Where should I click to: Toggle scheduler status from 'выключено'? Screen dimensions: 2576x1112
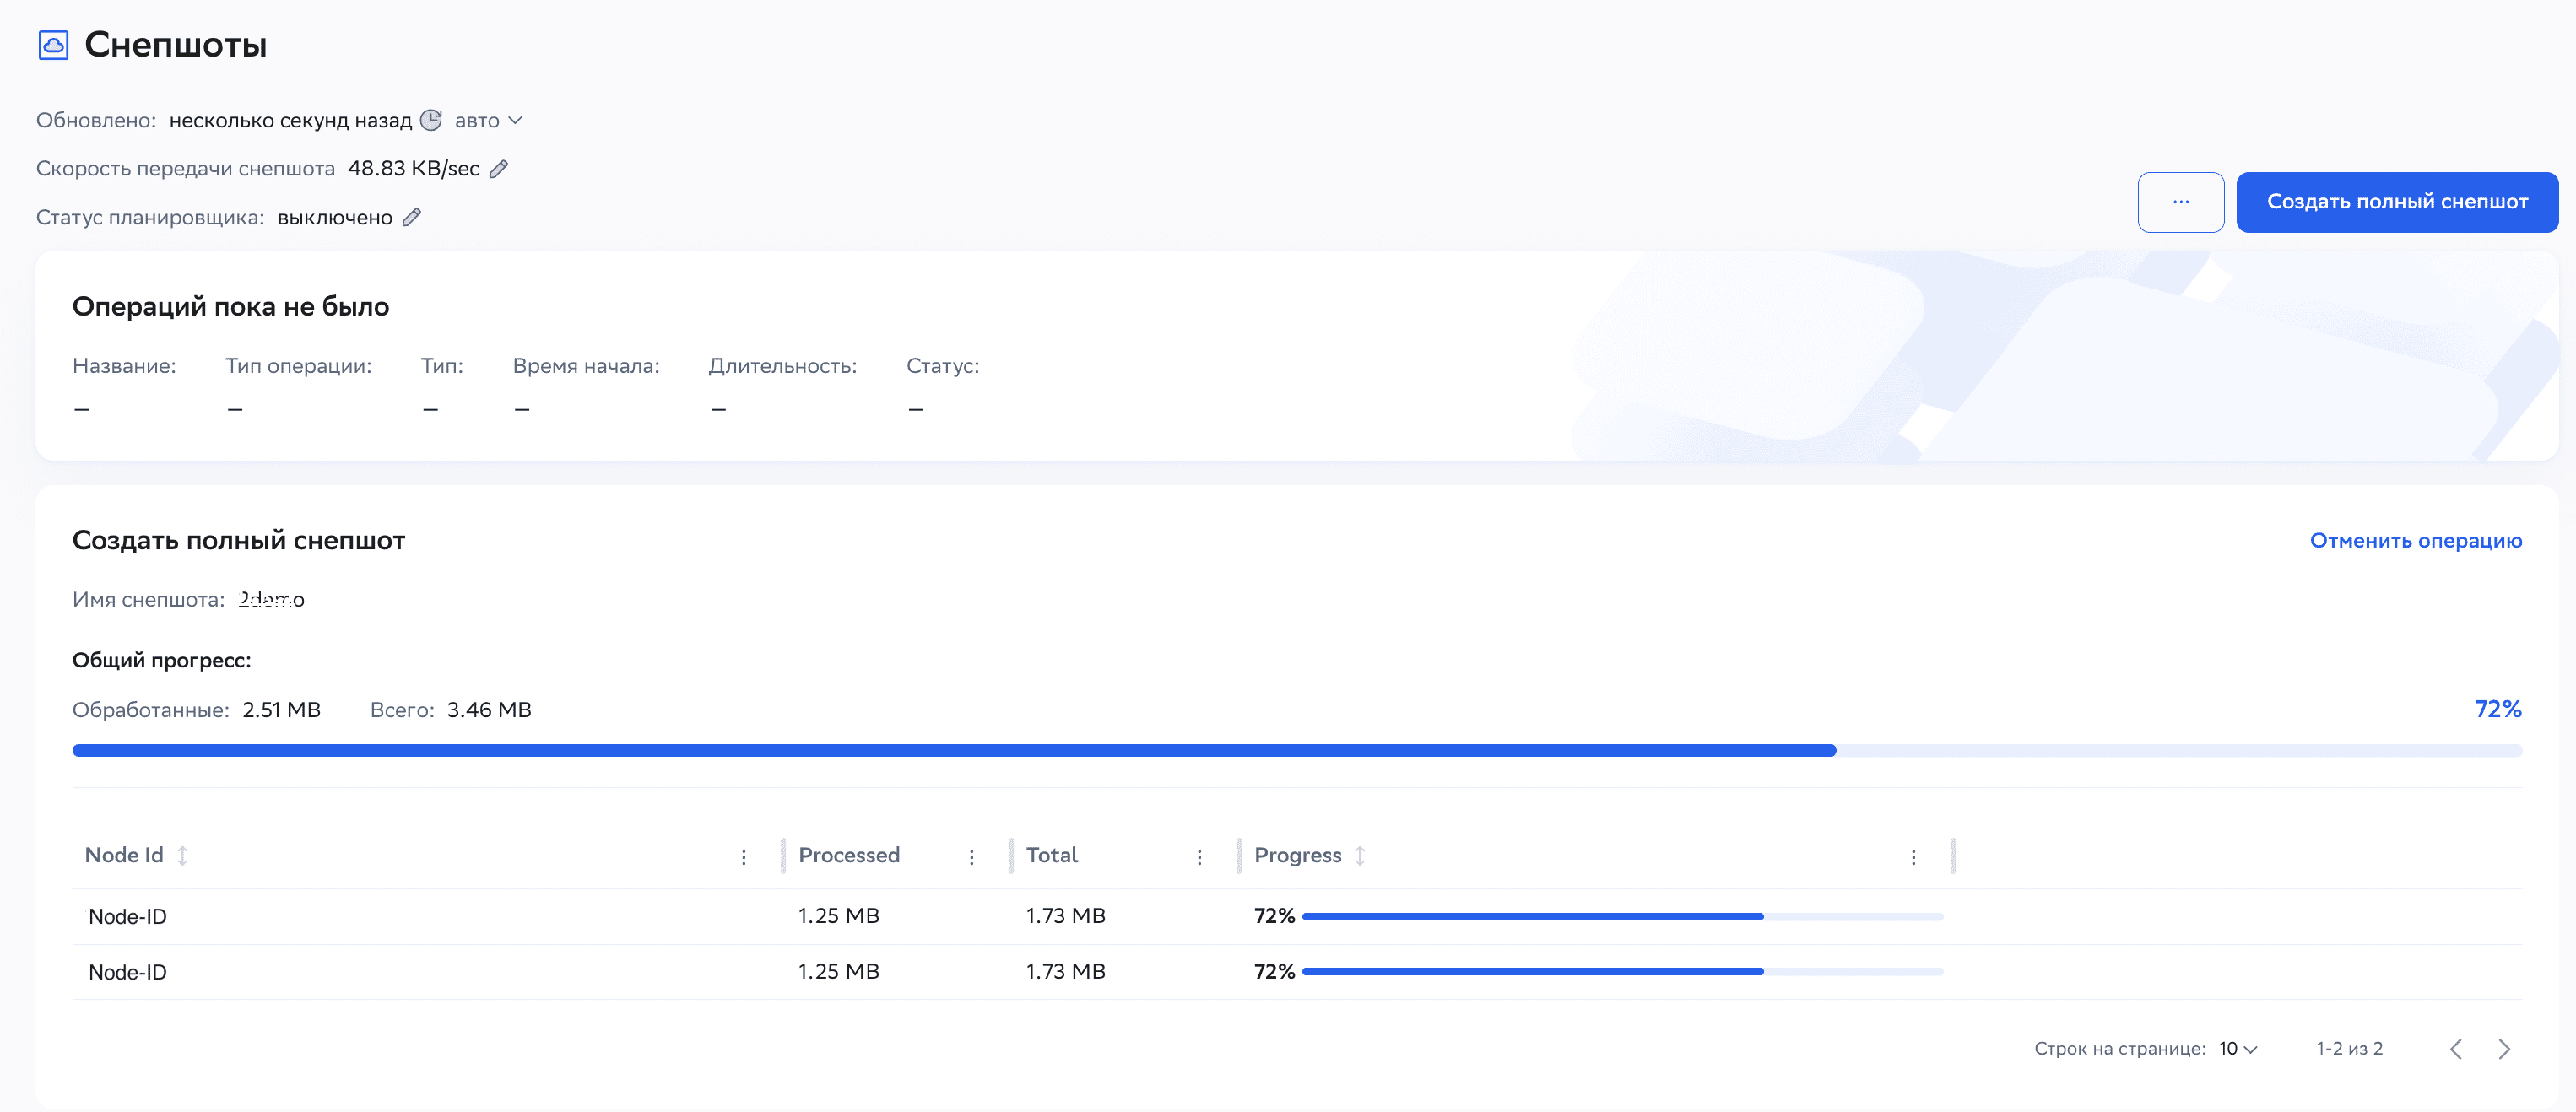334,216
